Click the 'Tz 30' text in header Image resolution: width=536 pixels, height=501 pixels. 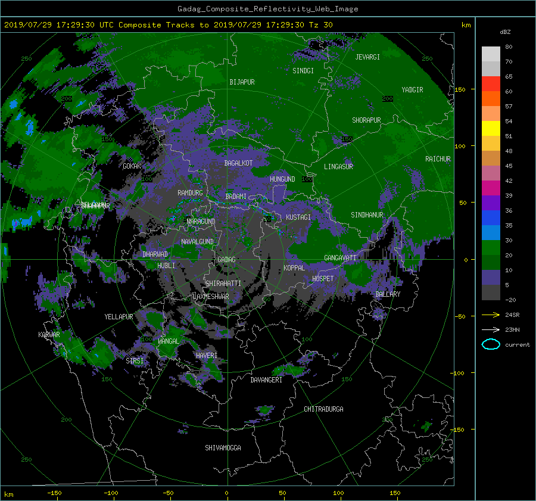coord(320,25)
